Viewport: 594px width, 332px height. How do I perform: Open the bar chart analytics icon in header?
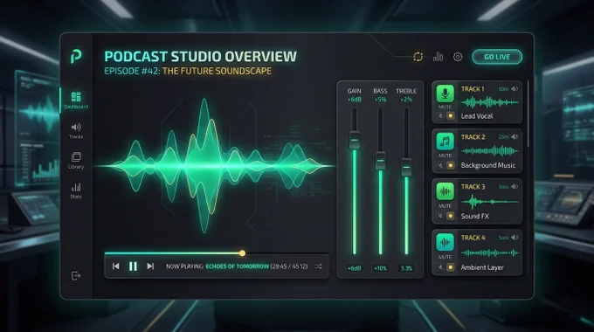coord(438,57)
